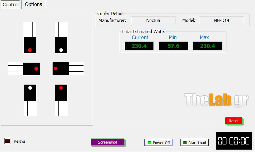255x152 pixels.
Task: Click the Manufacturer field showing Noctua
Action: pyautogui.click(x=153, y=20)
